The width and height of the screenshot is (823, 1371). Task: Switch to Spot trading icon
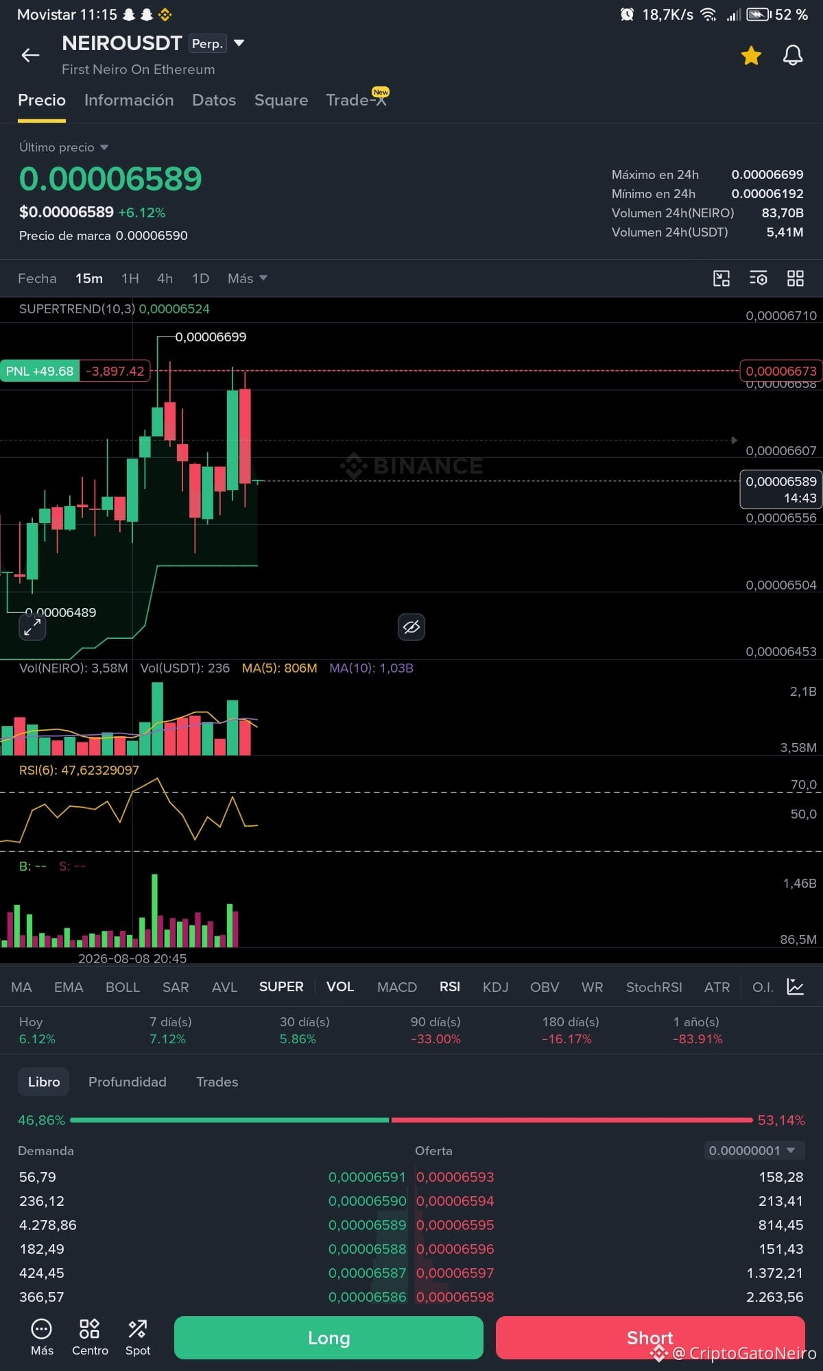(138, 1337)
